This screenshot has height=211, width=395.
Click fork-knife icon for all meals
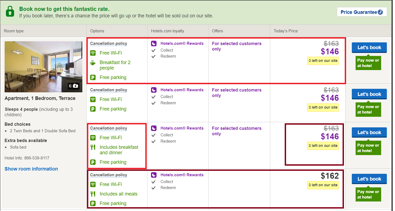pos(93,194)
